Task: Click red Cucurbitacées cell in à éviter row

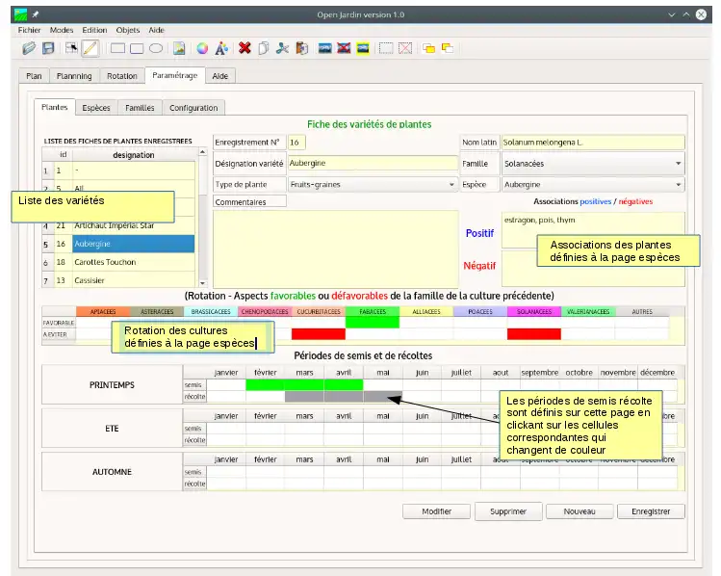Action: pos(318,334)
